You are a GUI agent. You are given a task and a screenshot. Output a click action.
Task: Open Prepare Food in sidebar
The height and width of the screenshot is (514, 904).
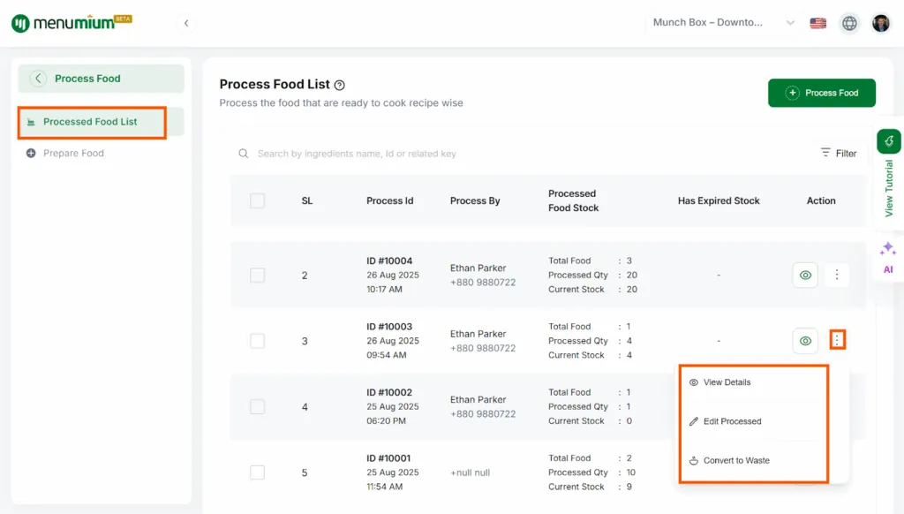coord(73,153)
